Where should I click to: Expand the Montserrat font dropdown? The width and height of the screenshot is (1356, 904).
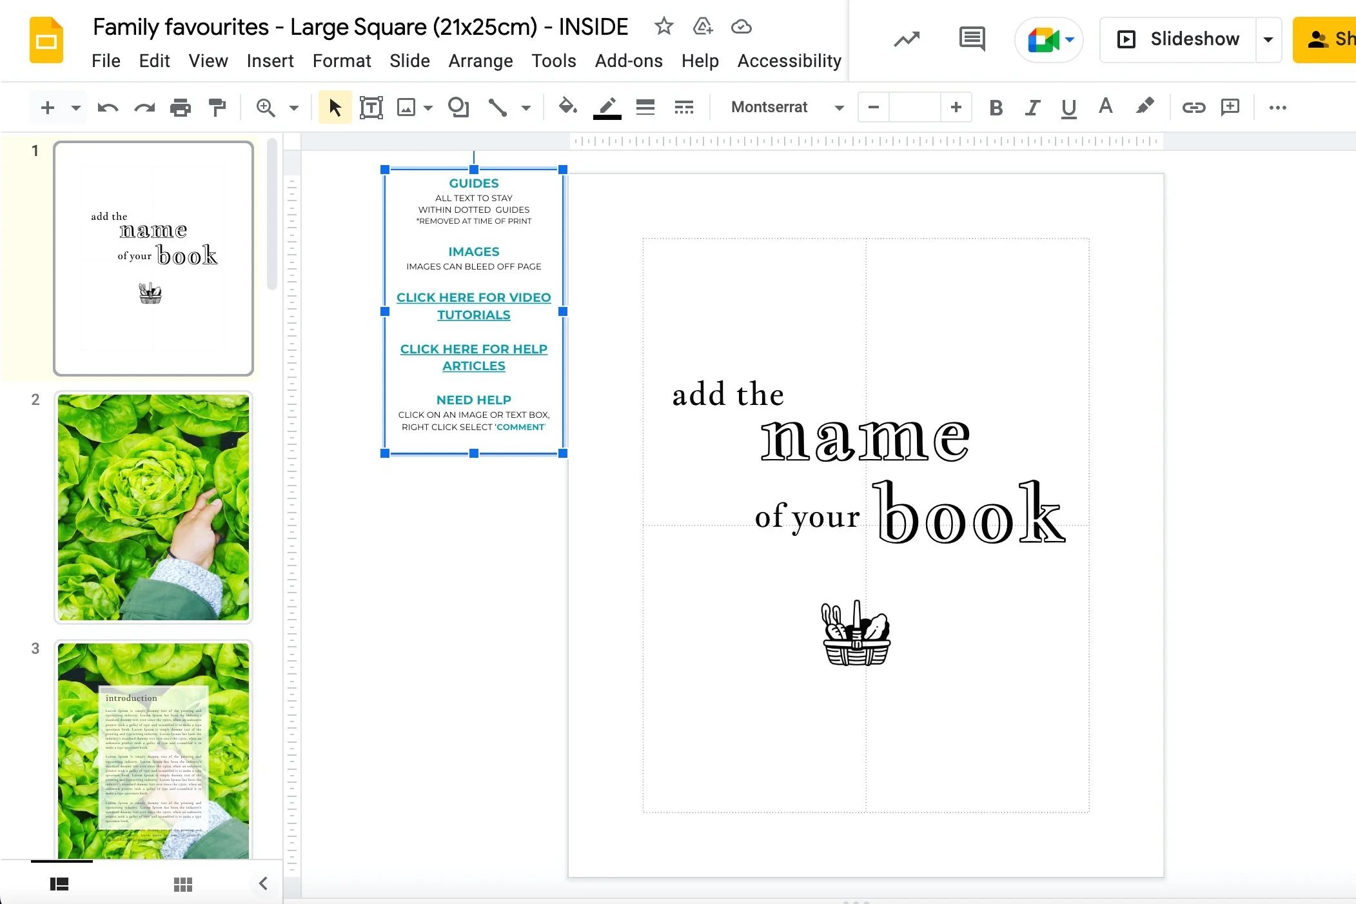click(839, 107)
